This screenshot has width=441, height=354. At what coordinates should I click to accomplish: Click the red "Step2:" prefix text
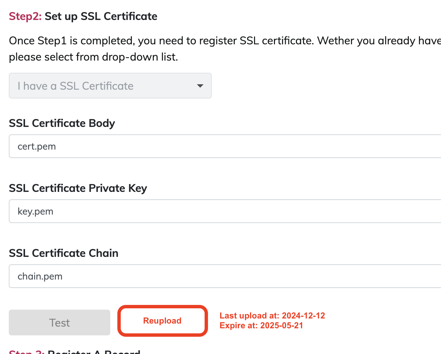point(25,16)
